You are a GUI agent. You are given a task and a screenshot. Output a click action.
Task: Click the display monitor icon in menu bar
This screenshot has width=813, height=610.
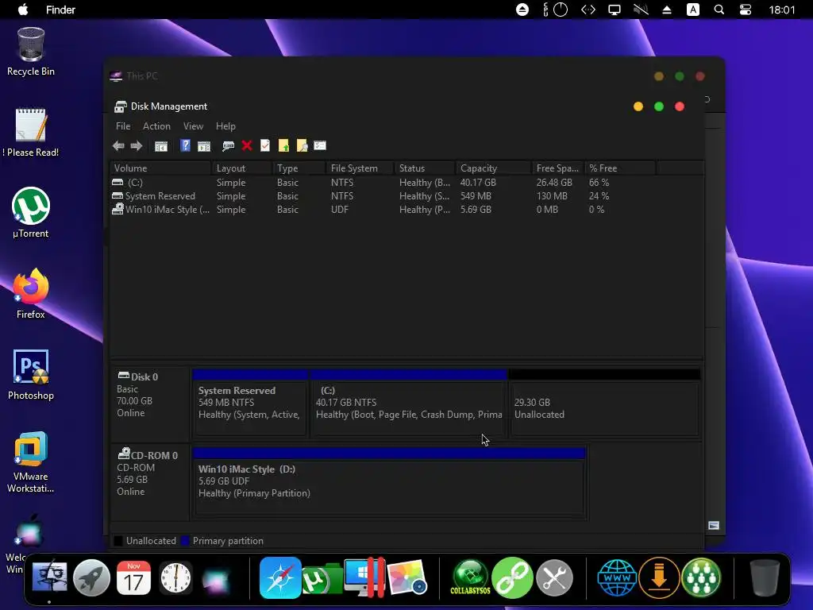point(615,10)
